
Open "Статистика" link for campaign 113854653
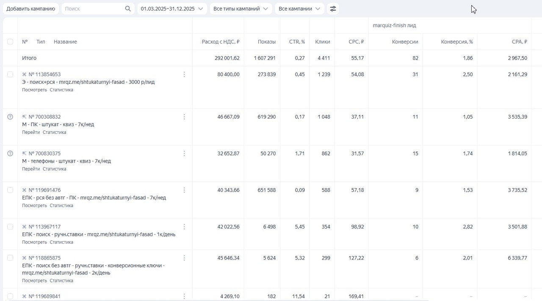click(61, 90)
